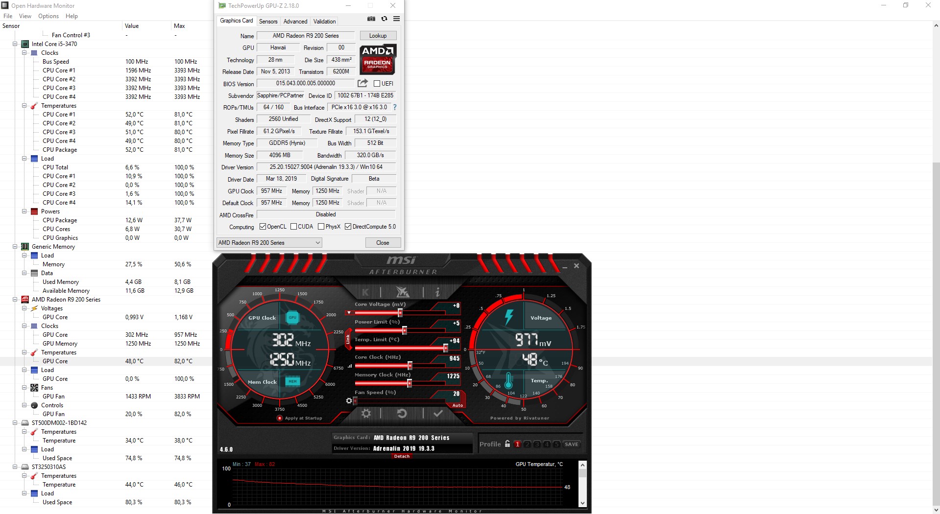Click the Temp. Limit slider handle
Image resolution: width=940 pixels, height=514 pixels.
445,348
